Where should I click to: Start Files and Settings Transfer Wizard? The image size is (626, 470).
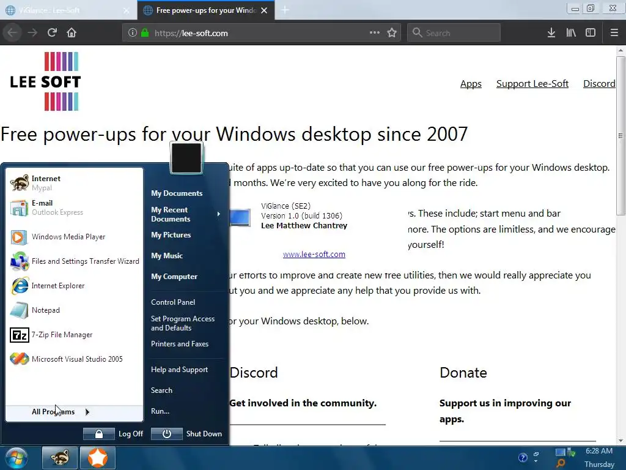point(74,261)
